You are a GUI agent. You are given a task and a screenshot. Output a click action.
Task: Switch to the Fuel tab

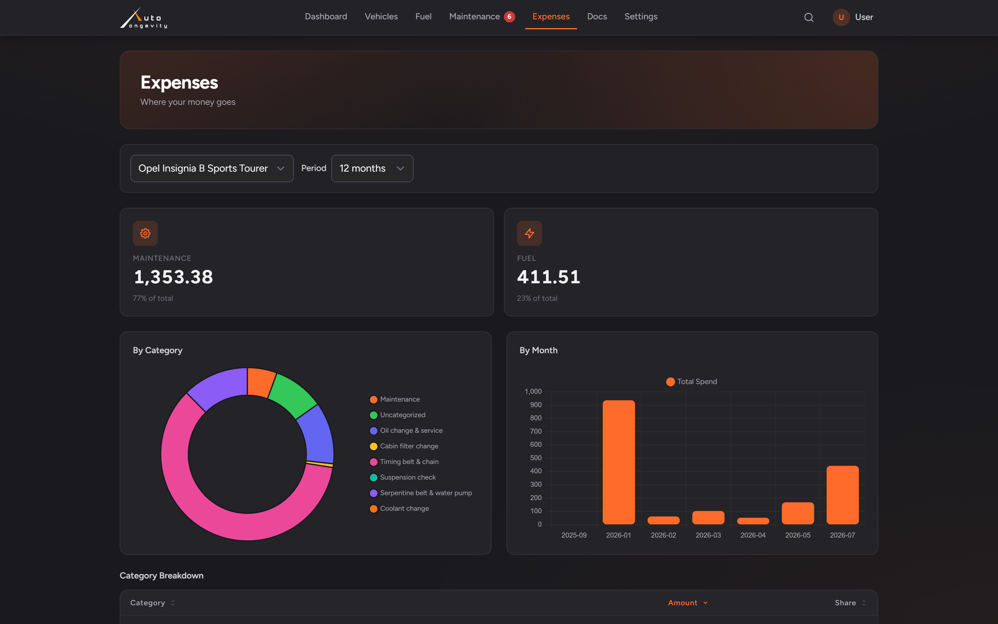423,17
